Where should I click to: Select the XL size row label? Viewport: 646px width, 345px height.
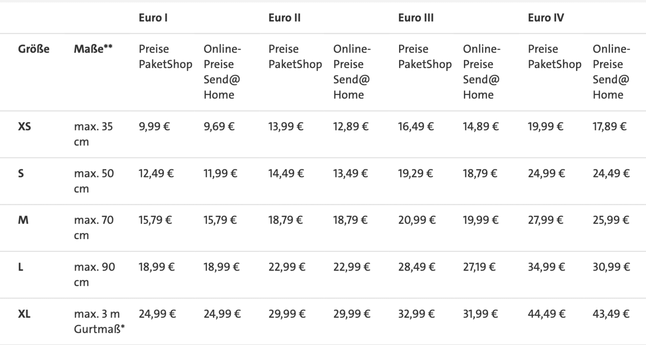pos(24,314)
